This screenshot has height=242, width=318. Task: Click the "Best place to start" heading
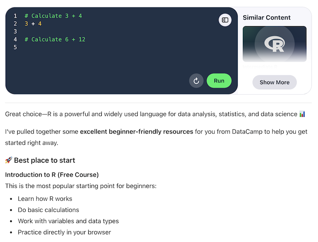point(44,160)
